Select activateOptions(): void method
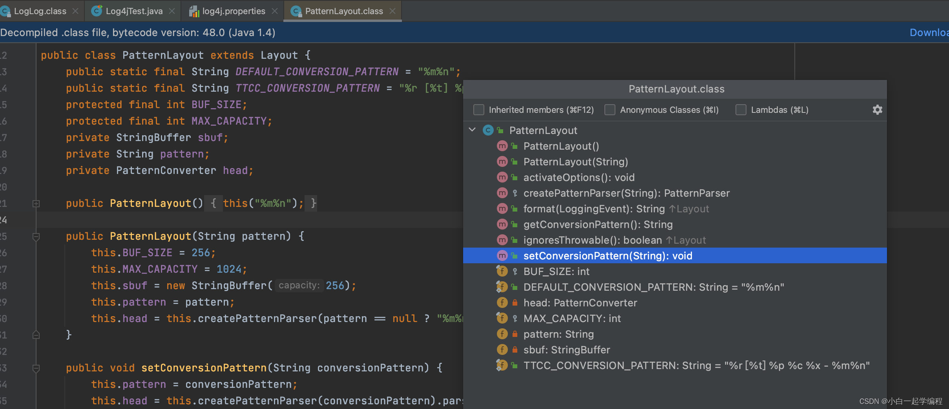 click(675, 177)
